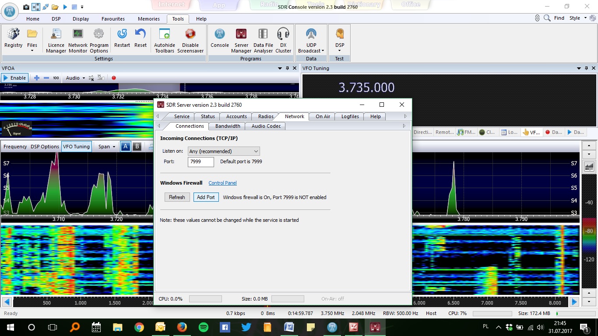Open the Registry tool
The image size is (598, 336).
(13, 38)
